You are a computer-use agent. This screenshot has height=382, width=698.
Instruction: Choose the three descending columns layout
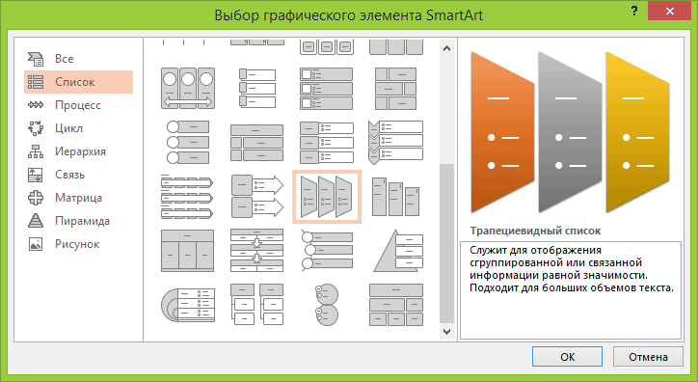tap(395, 197)
